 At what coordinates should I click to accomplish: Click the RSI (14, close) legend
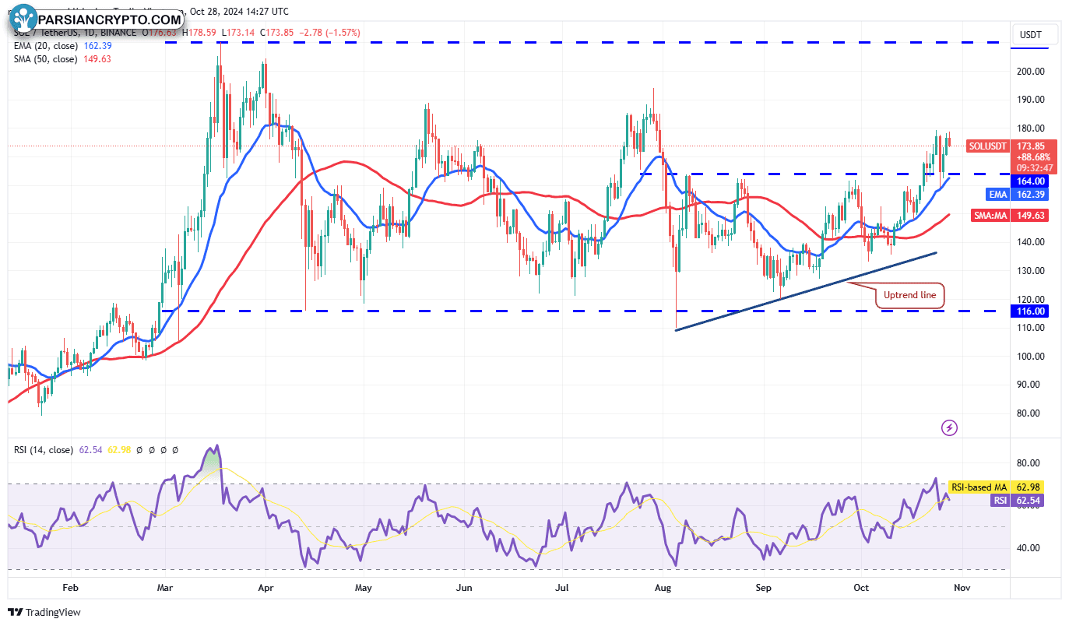43,450
